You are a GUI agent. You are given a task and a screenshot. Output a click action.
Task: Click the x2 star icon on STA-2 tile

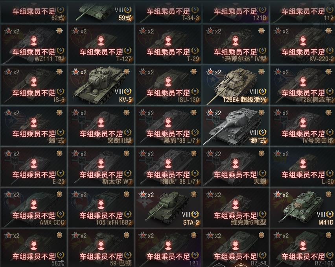click(146, 195)
